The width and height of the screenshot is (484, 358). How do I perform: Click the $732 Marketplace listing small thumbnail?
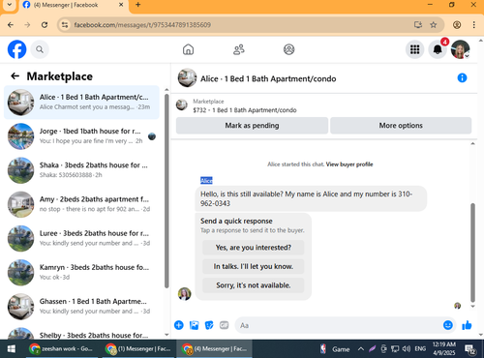[x=182, y=104]
